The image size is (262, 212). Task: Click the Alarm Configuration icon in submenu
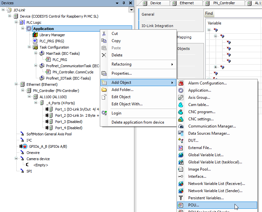tap(181, 83)
